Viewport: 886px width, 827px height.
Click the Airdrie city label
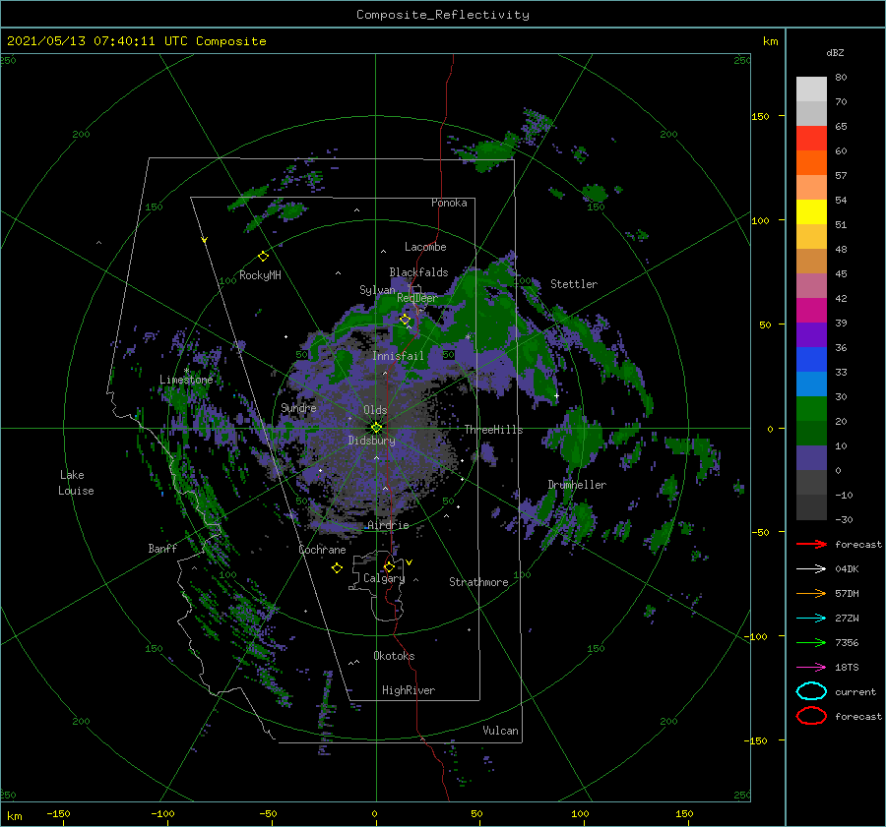(388, 525)
